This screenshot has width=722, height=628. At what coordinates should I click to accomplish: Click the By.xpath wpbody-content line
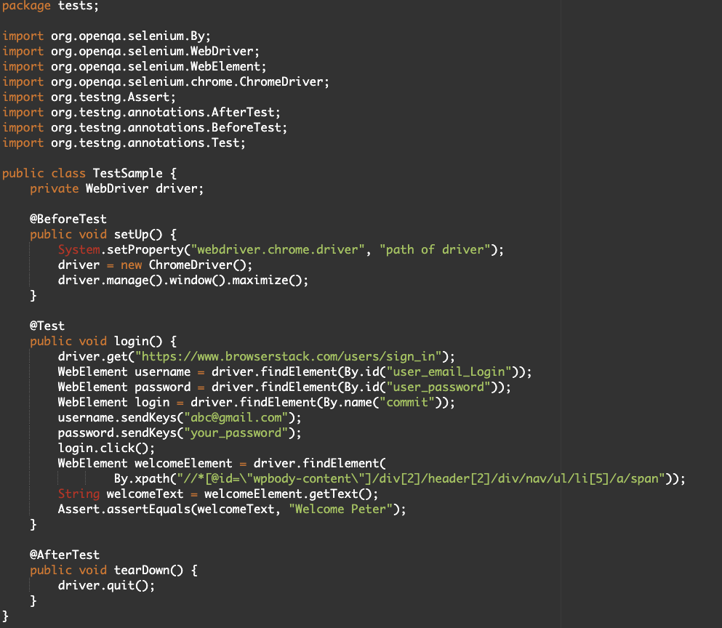(x=400, y=478)
